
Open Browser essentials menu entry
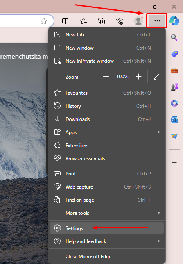tap(106, 159)
